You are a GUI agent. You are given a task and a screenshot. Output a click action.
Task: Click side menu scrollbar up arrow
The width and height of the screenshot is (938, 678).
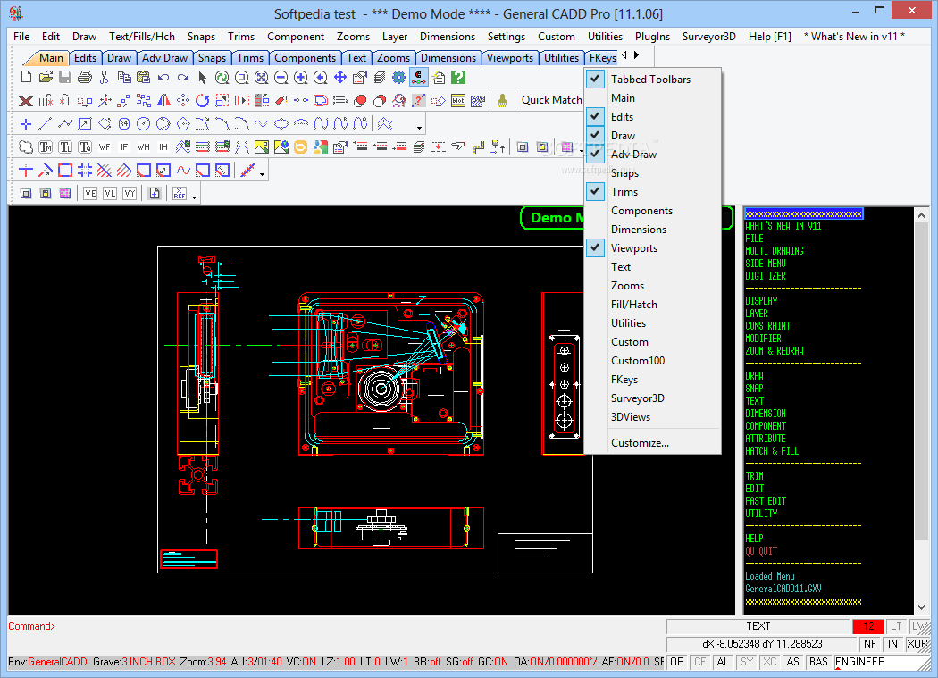click(921, 215)
